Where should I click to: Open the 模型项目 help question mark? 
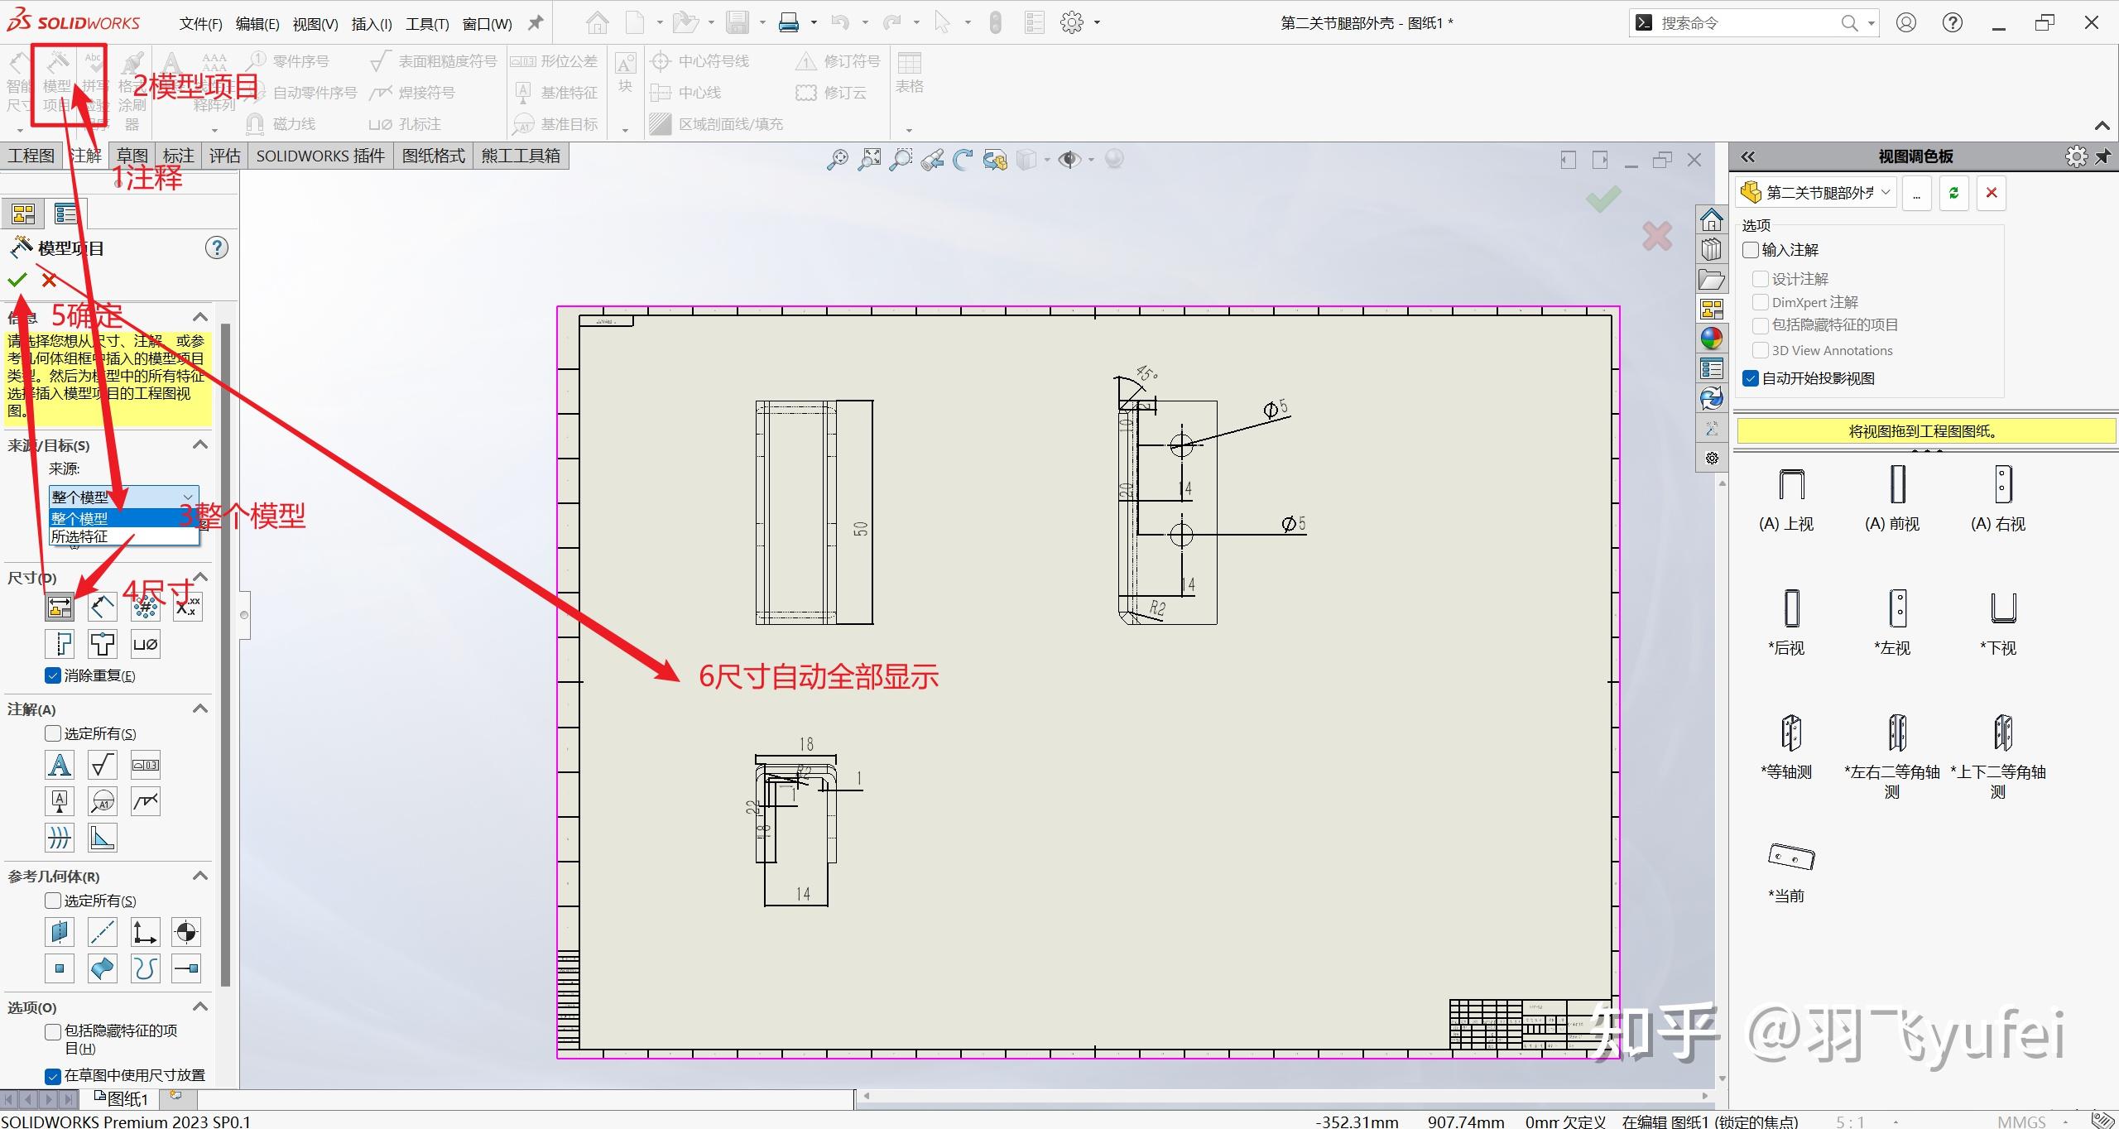217,247
